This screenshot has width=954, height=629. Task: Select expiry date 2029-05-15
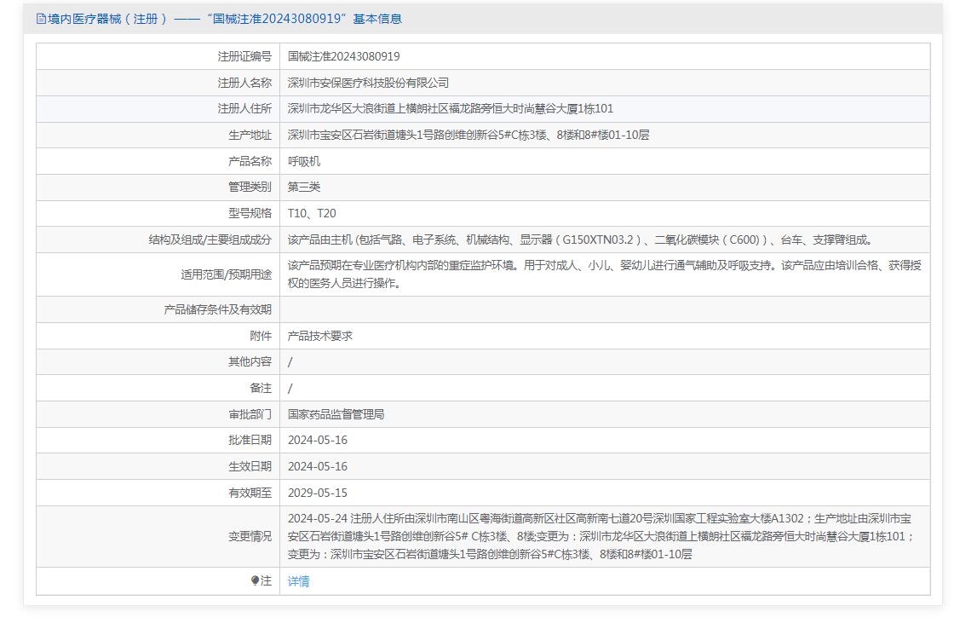318,493
